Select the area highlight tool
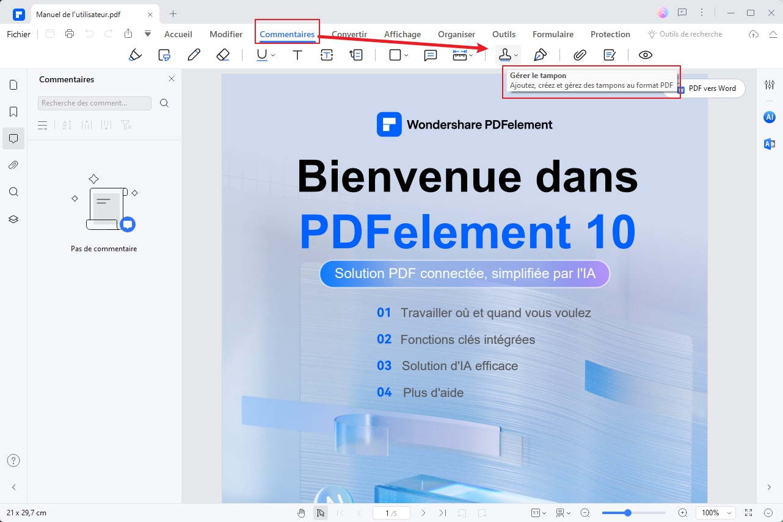The image size is (783, 522). (x=164, y=55)
